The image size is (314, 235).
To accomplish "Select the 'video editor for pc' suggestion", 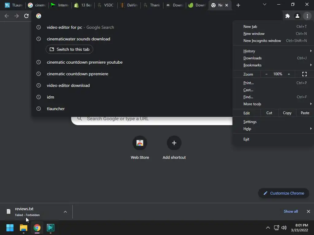I will coord(132,27).
